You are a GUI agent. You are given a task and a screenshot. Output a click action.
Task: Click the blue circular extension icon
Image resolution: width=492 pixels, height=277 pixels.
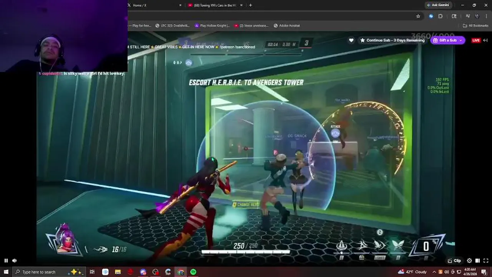click(x=431, y=16)
